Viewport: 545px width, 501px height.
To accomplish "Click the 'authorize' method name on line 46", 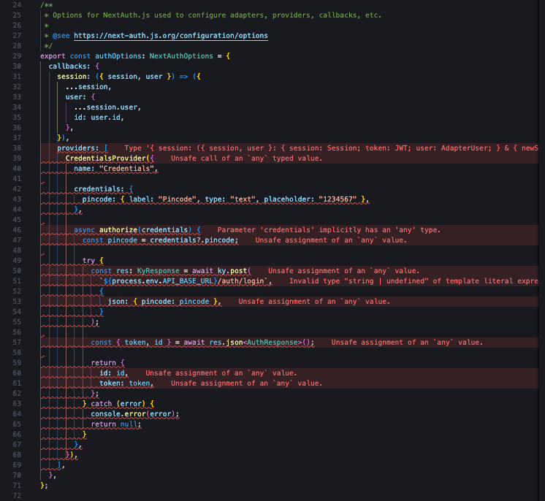I will tap(118, 229).
